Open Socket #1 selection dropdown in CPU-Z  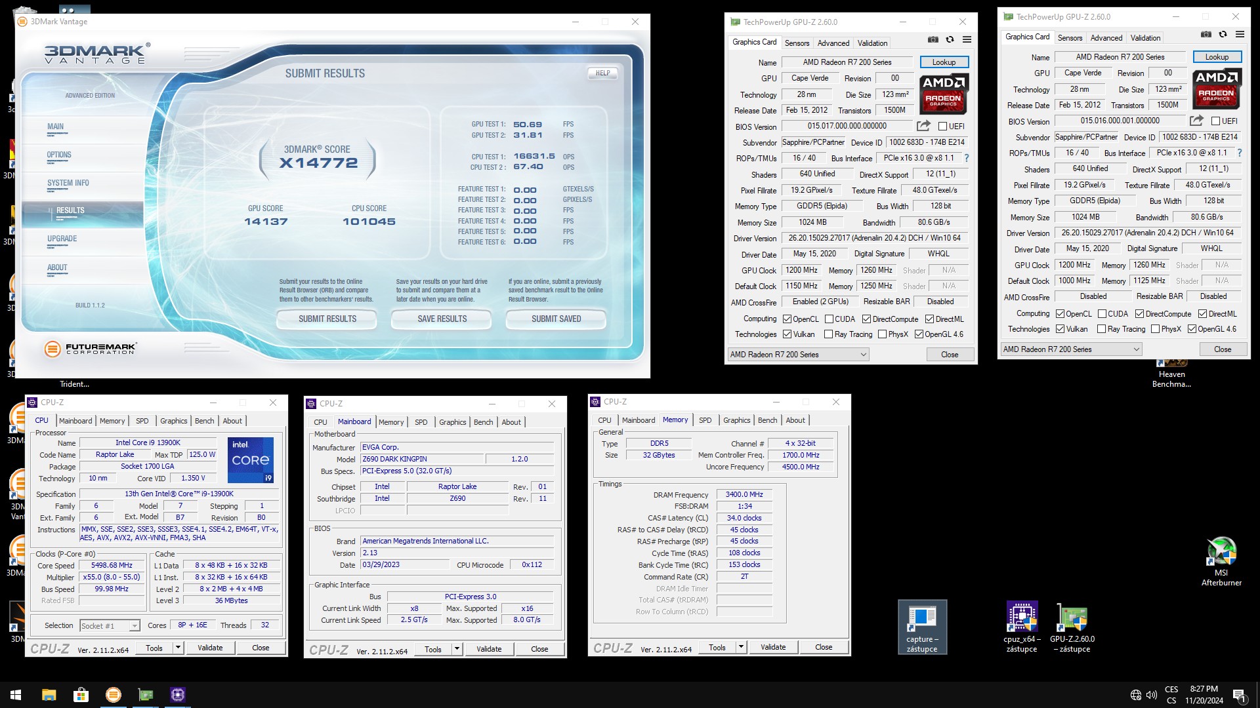click(x=110, y=625)
